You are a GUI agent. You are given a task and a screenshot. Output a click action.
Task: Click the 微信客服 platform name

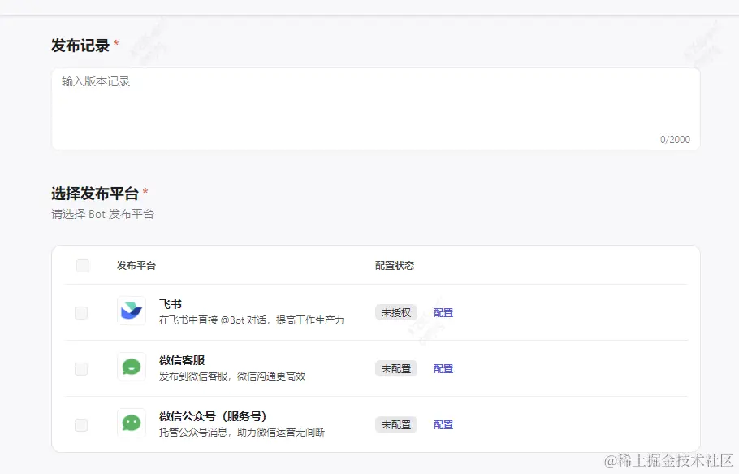point(182,360)
